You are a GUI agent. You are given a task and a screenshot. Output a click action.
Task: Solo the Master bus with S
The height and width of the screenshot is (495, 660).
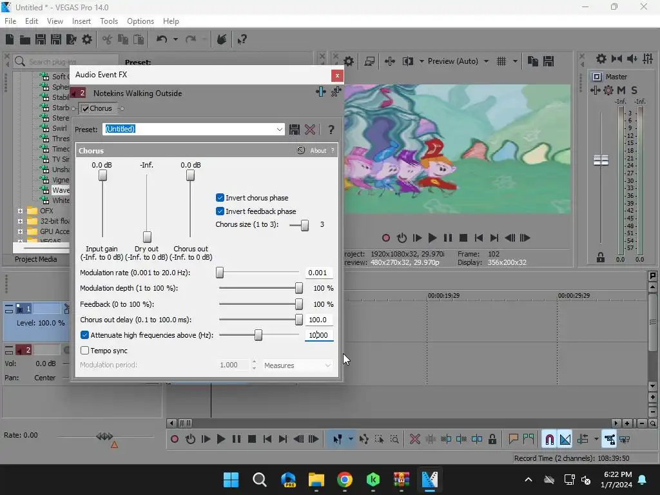pyautogui.click(x=634, y=90)
